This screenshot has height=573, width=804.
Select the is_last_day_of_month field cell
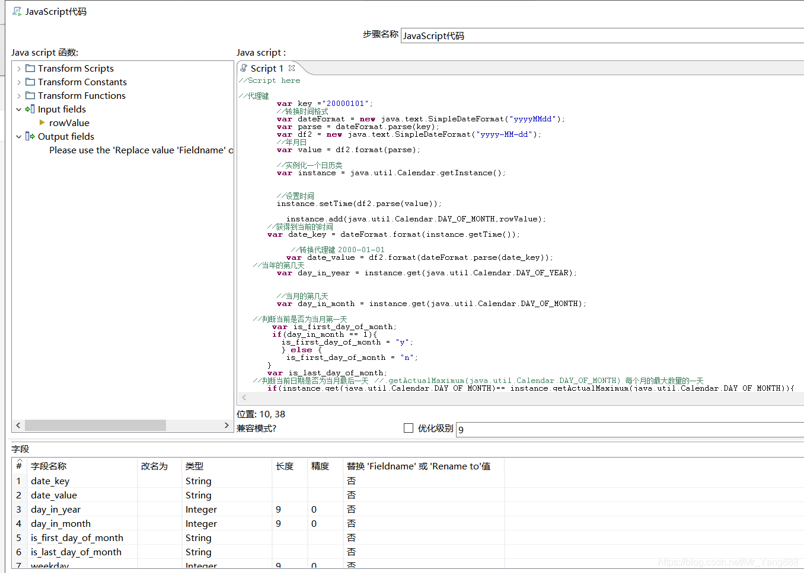click(83, 552)
